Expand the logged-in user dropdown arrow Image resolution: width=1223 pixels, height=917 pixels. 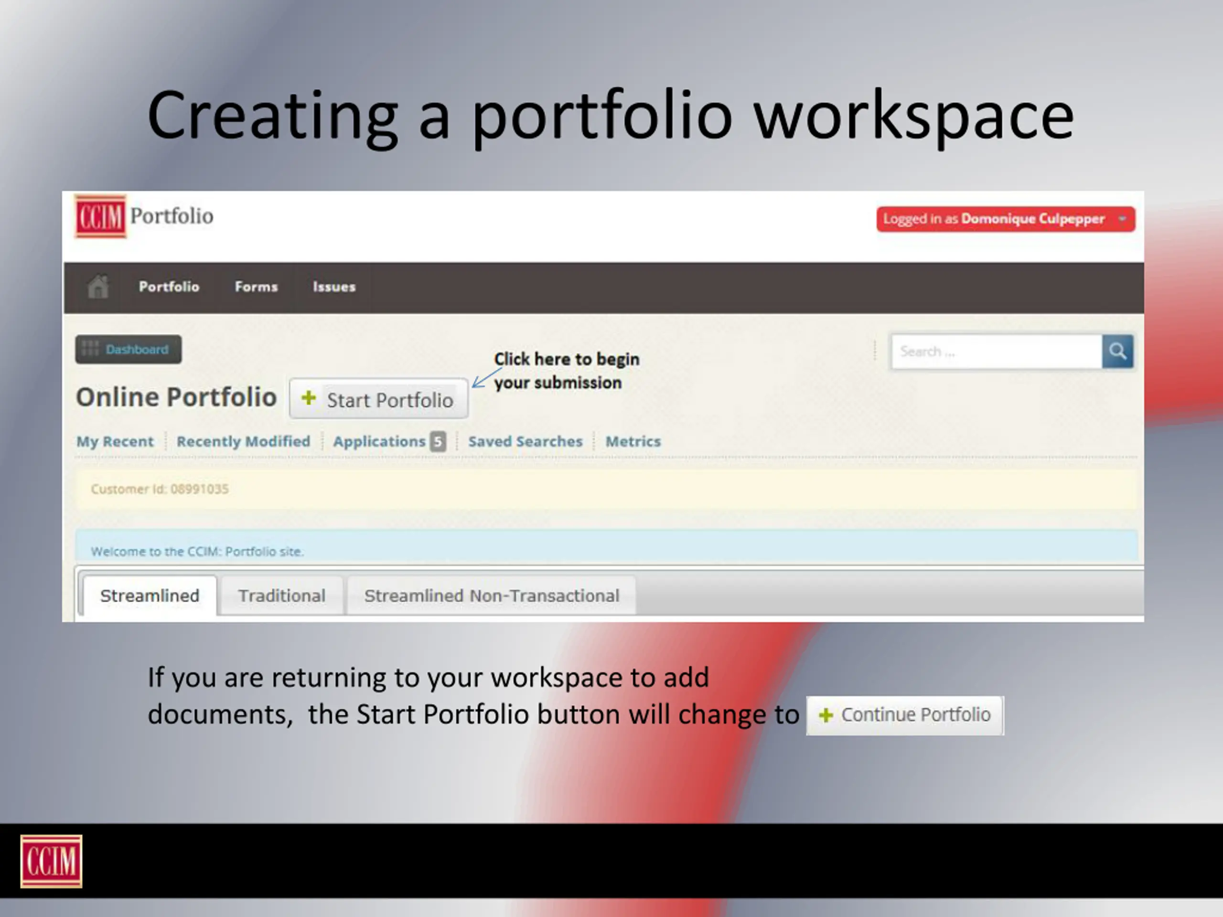(x=1122, y=219)
